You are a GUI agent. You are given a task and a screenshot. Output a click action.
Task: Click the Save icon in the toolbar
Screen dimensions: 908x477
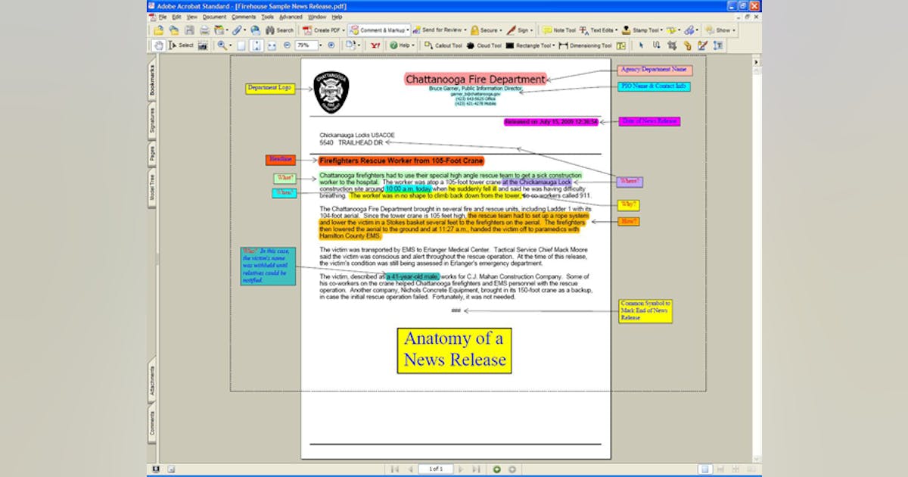[x=189, y=30]
